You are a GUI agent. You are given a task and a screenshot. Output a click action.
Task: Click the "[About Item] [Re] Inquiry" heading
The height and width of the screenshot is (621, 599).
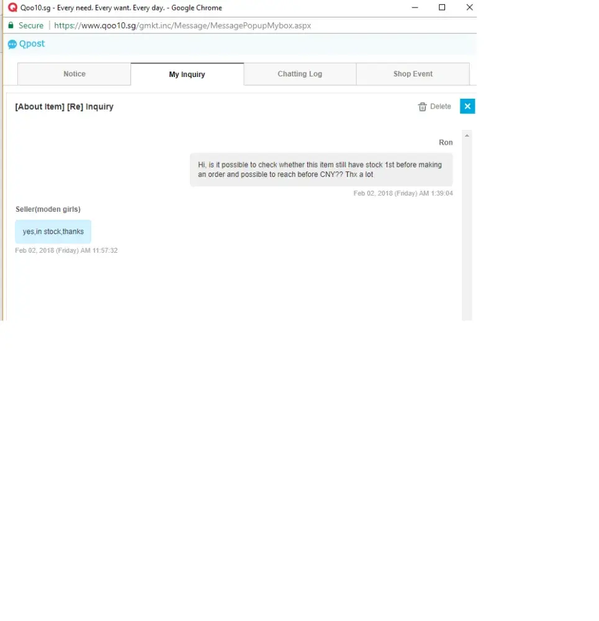(x=65, y=107)
